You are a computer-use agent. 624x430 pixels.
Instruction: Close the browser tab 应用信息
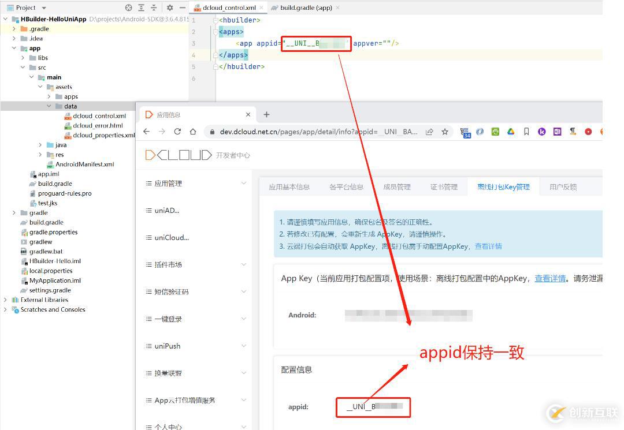pyautogui.click(x=248, y=114)
